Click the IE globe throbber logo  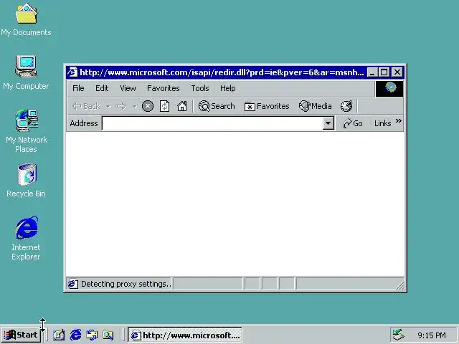pos(389,88)
